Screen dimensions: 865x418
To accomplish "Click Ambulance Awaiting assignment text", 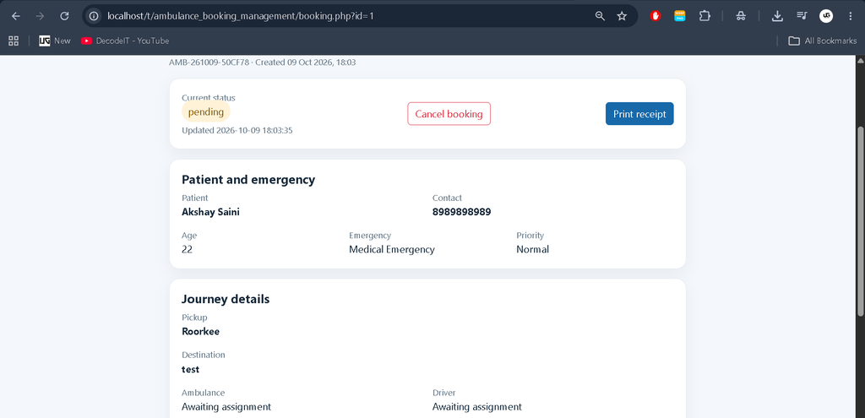I will pyautogui.click(x=226, y=407).
